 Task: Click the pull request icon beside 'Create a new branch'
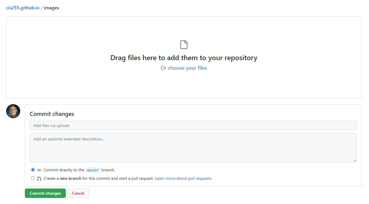pos(39,179)
